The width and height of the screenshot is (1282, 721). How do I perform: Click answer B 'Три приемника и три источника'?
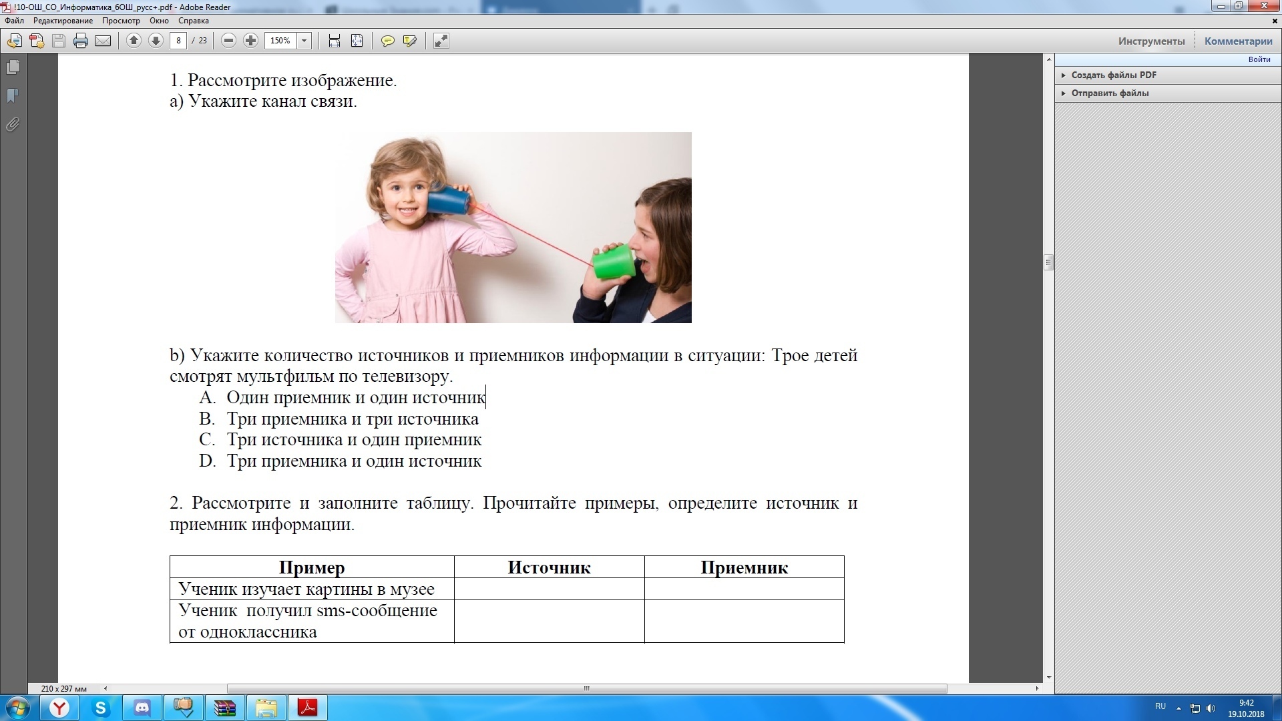pos(353,419)
